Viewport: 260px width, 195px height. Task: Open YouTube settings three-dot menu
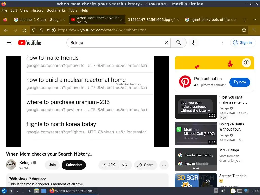click(223, 43)
